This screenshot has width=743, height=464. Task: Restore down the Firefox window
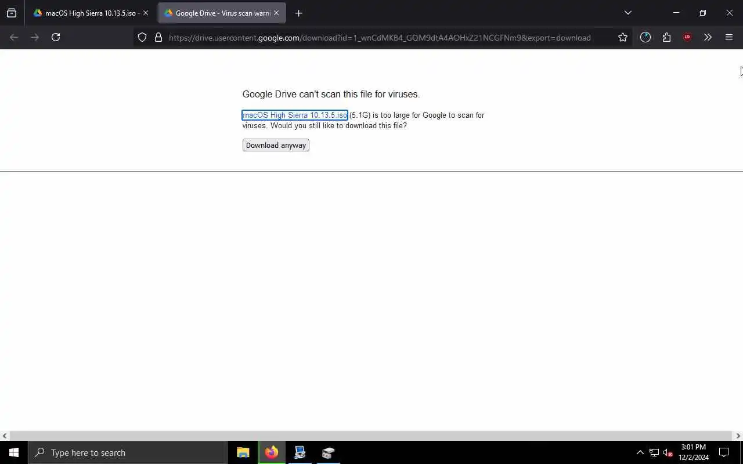(703, 13)
